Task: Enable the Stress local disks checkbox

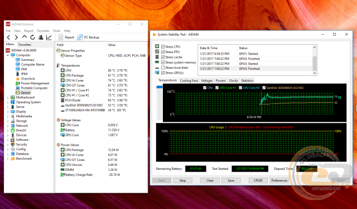Action: [x=163, y=68]
